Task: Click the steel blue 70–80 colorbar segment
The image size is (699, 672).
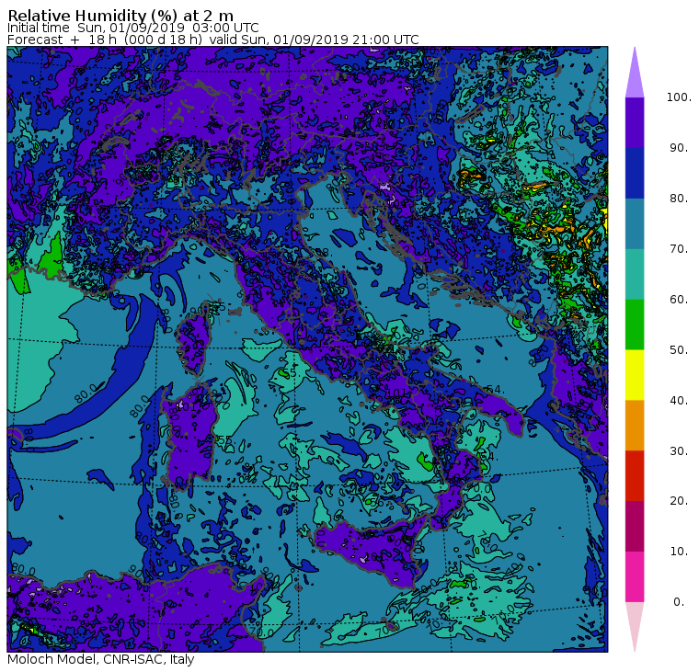Action: click(635, 223)
